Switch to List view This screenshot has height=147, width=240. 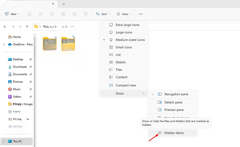pos(124,55)
